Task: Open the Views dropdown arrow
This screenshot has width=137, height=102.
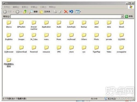Action: point(81,12)
